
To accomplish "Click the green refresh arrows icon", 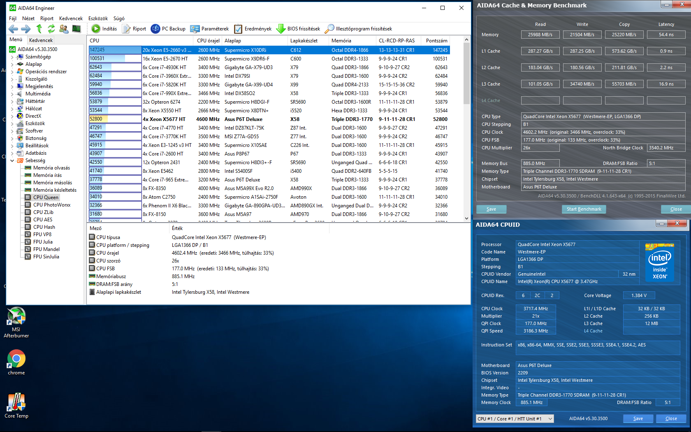I will pyautogui.click(x=51, y=29).
